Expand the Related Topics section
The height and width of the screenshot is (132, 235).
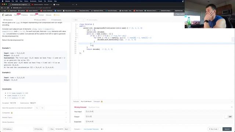[x=35, y=117]
